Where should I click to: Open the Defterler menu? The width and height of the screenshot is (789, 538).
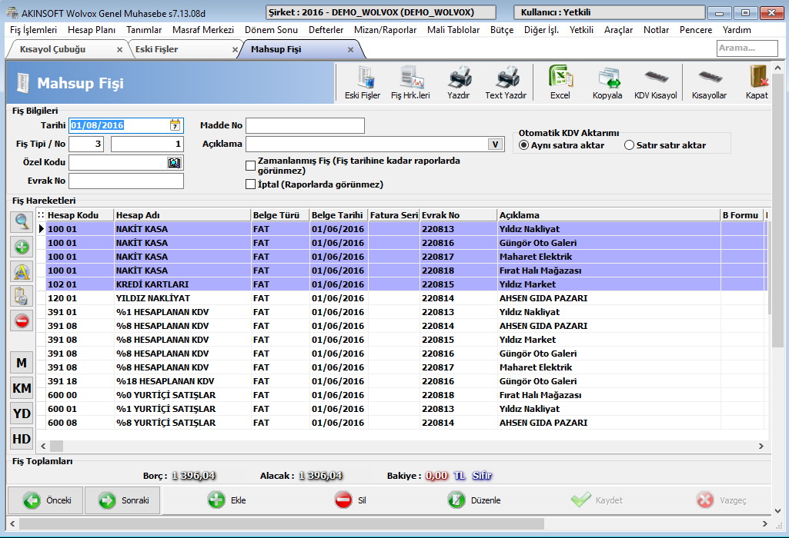click(326, 30)
